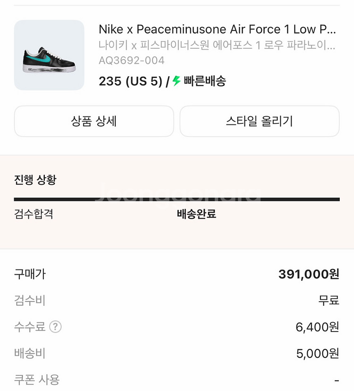Click model number AQ3692-004

[x=132, y=61]
